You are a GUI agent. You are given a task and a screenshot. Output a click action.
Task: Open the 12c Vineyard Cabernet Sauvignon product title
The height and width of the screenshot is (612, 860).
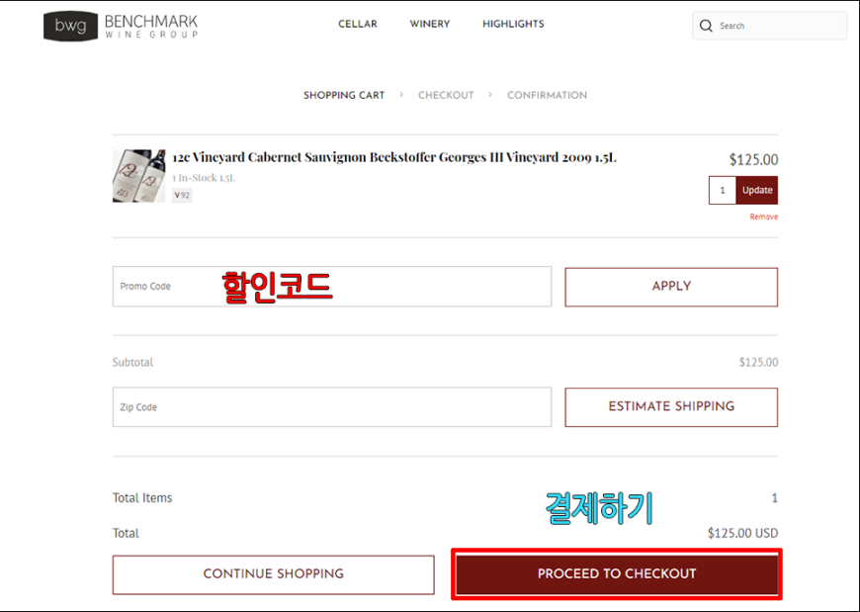tap(394, 157)
